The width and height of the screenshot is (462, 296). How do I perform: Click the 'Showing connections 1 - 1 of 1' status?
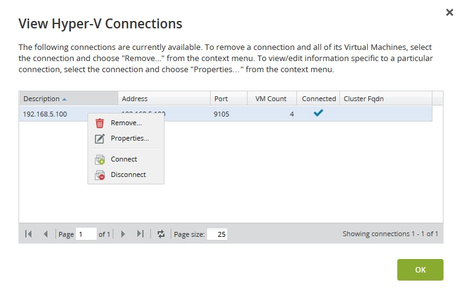coord(390,234)
